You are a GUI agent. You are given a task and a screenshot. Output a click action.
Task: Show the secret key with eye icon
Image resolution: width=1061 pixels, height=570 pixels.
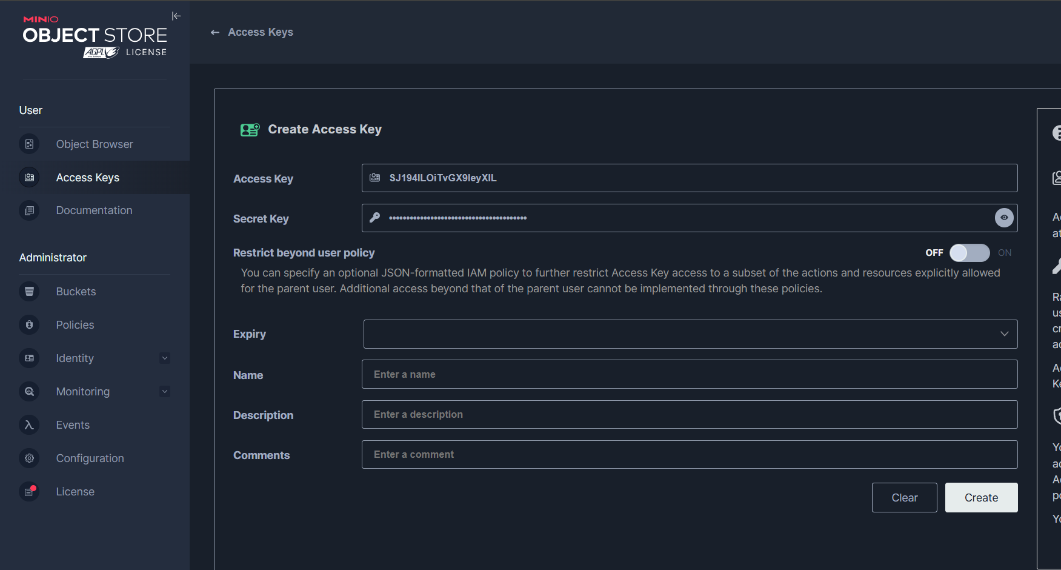click(1004, 218)
